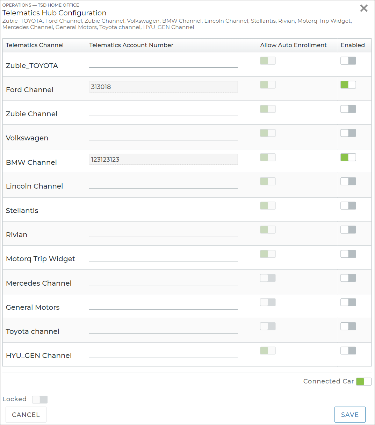
Task: Close the Telematics Hub Configuration dialog
Action: coord(364,8)
